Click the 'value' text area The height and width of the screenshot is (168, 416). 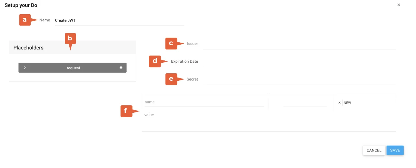268,121
